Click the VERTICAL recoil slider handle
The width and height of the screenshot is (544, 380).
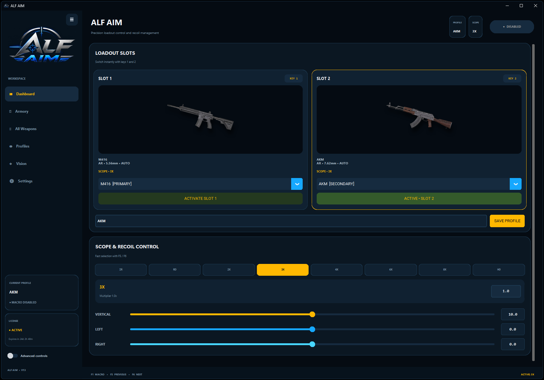coord(312,314)
